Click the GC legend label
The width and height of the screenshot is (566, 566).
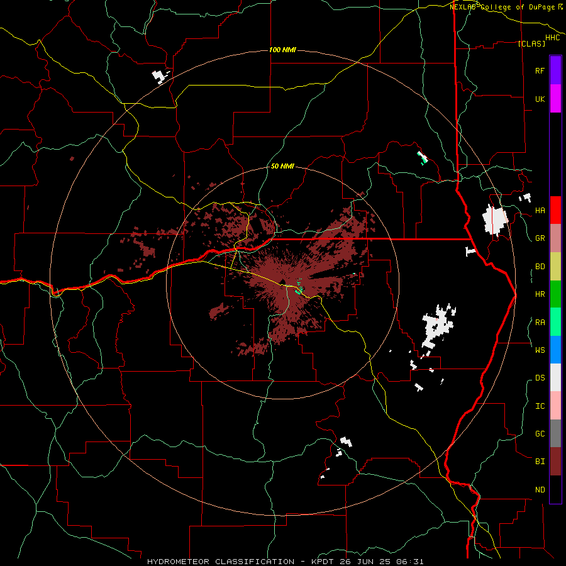point(540,434)
